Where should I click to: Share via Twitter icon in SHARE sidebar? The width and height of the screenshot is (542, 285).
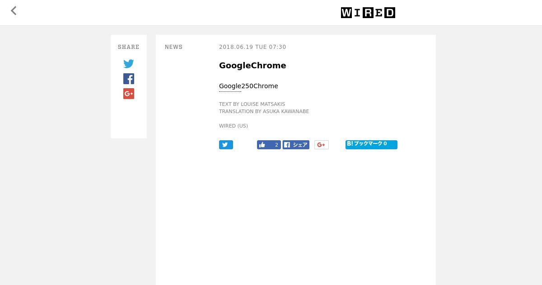click(x=129, y=64)
